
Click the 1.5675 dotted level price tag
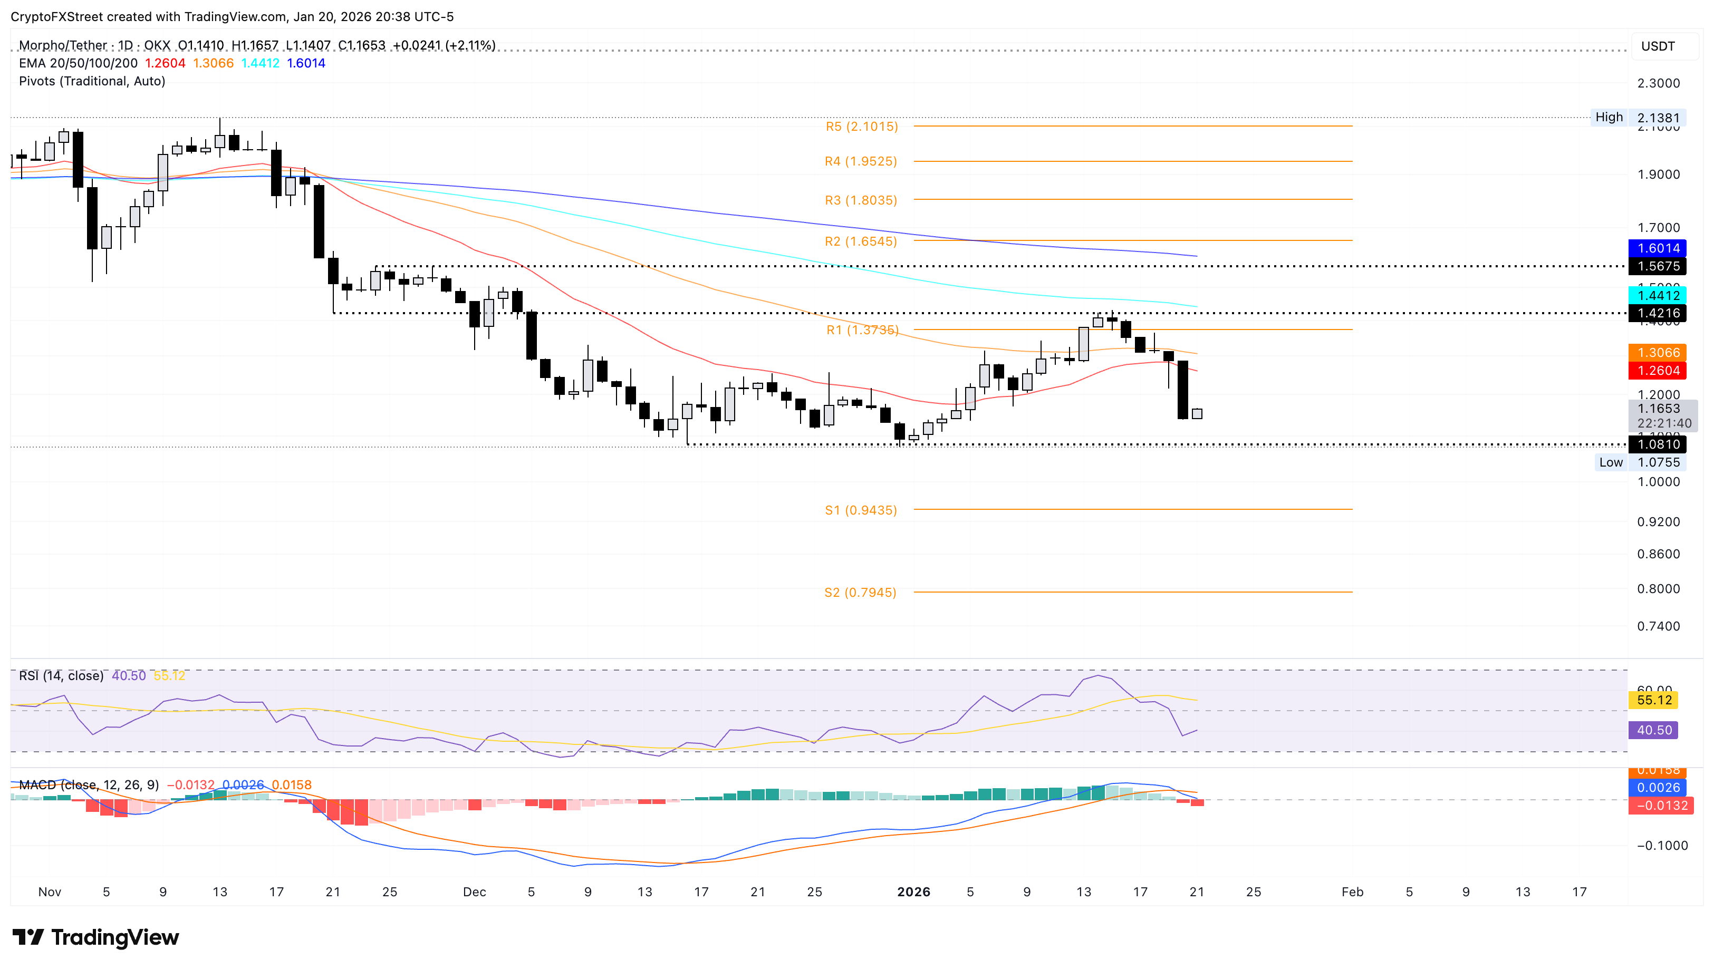click(x=1658, y=266)
